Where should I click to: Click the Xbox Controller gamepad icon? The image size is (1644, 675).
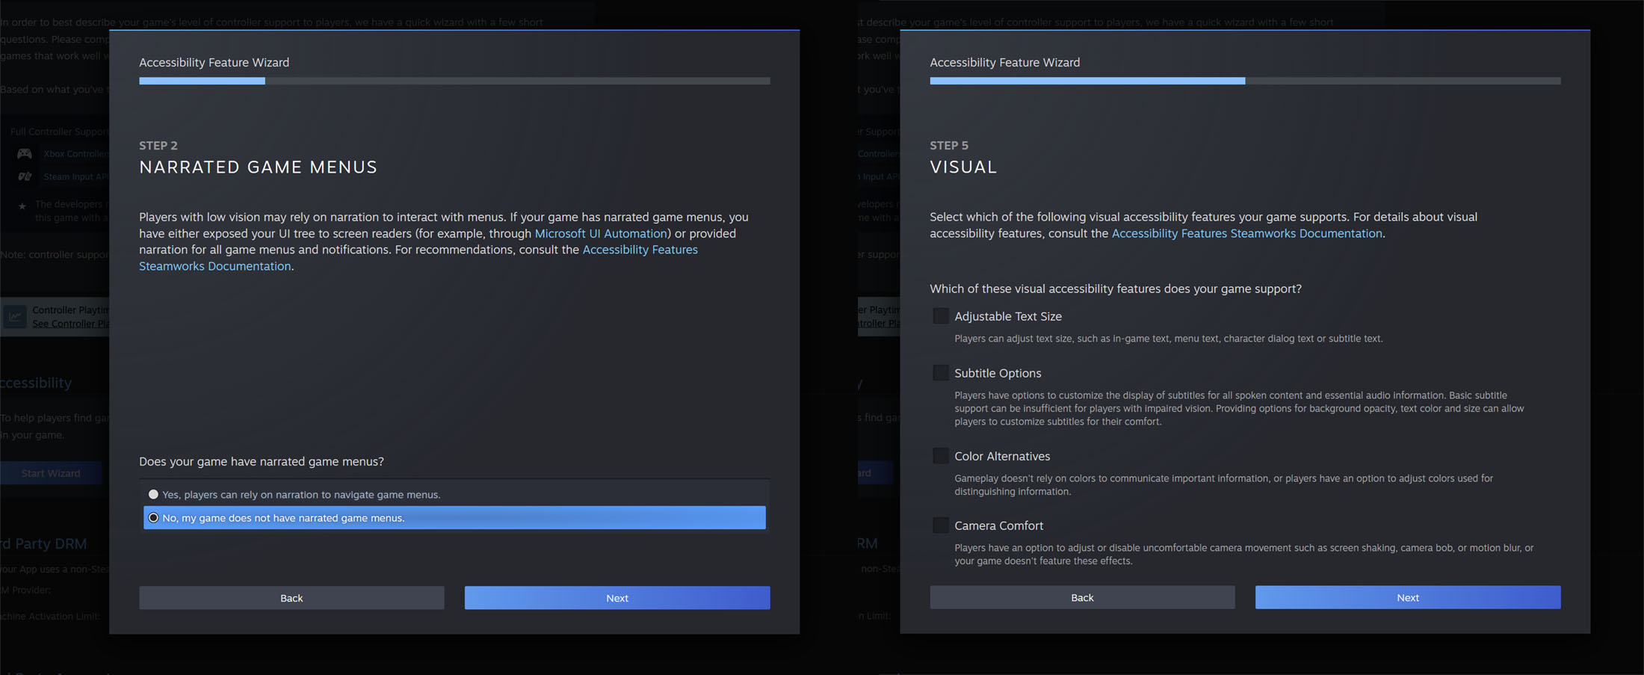click(25, 154)
